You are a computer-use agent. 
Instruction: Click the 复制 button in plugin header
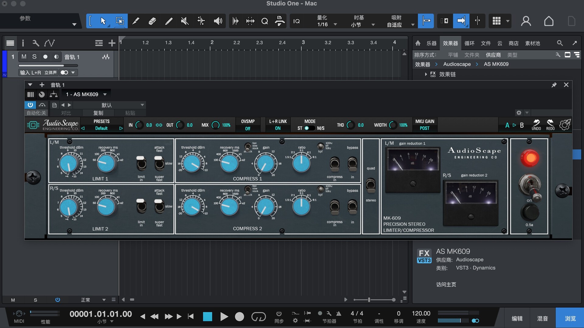(x=98, y=113)
